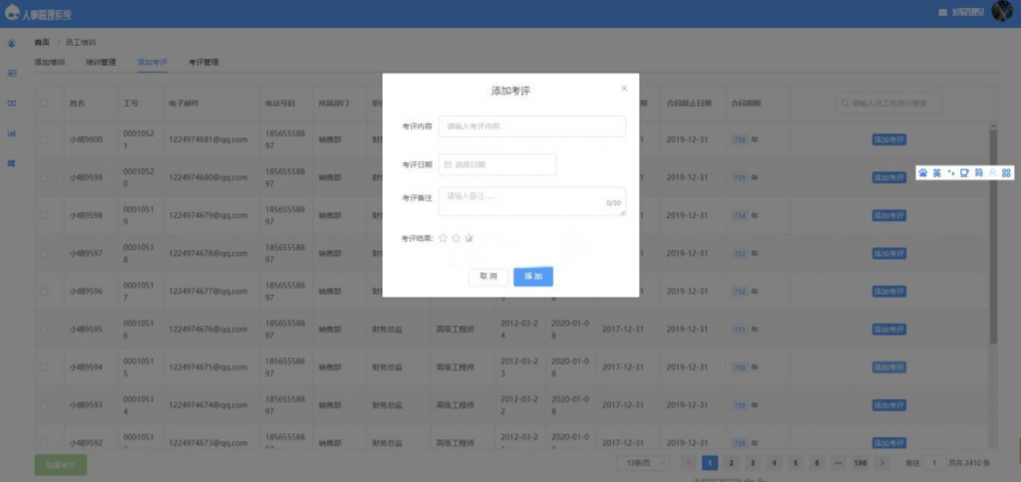Check the row checkbox for 小明9597
This screenshot has width=1021, height=482.
coord(44,253)
